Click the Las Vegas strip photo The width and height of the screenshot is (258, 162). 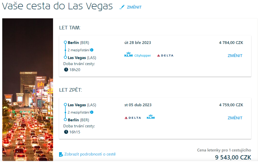[27, 90]
